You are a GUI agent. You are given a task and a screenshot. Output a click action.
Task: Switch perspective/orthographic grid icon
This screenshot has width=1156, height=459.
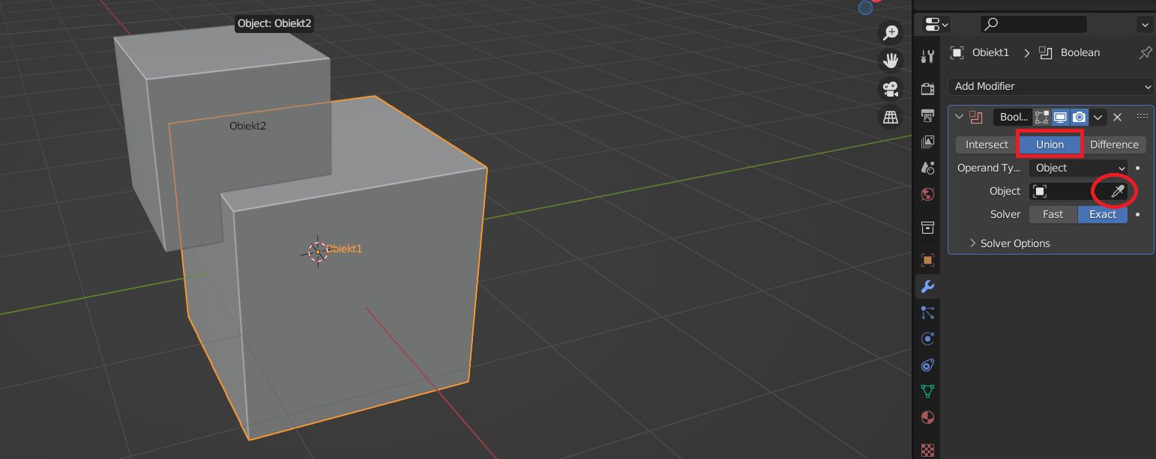891,118
